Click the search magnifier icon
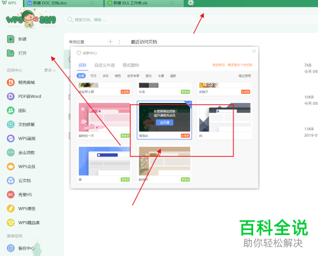318x256 pixels. coord(70,20)
